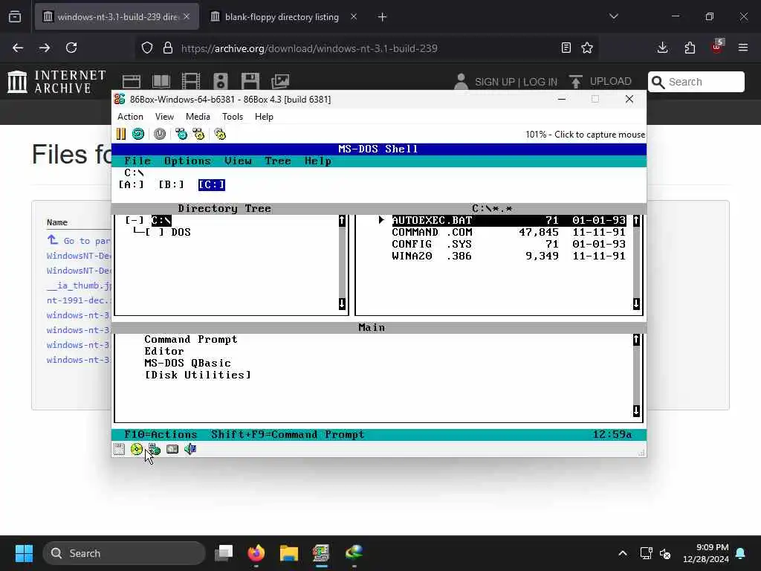Click the grey ACPI power button icon
761x571 pixels.
tap(160, 134)
